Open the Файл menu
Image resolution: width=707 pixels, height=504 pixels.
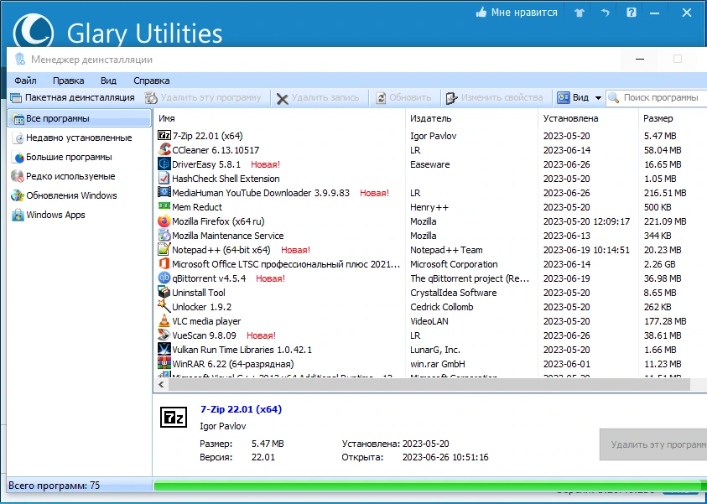pos(26,81)
